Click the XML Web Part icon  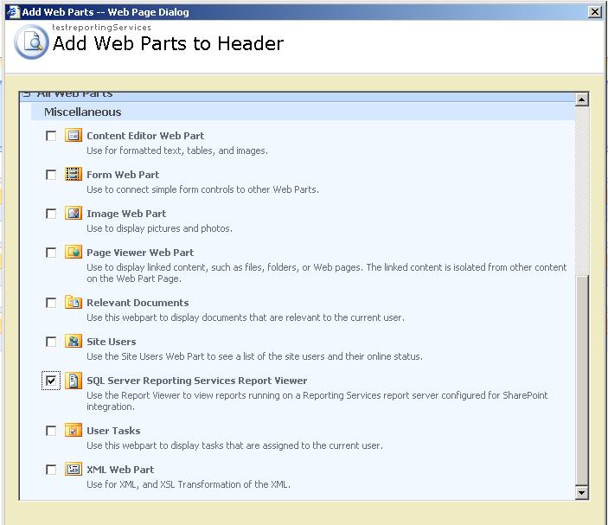tap(74, 469)
